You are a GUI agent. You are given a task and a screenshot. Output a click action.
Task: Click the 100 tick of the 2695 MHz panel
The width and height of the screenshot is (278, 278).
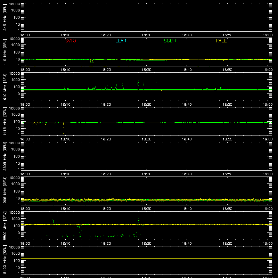(x=17, y=156)
